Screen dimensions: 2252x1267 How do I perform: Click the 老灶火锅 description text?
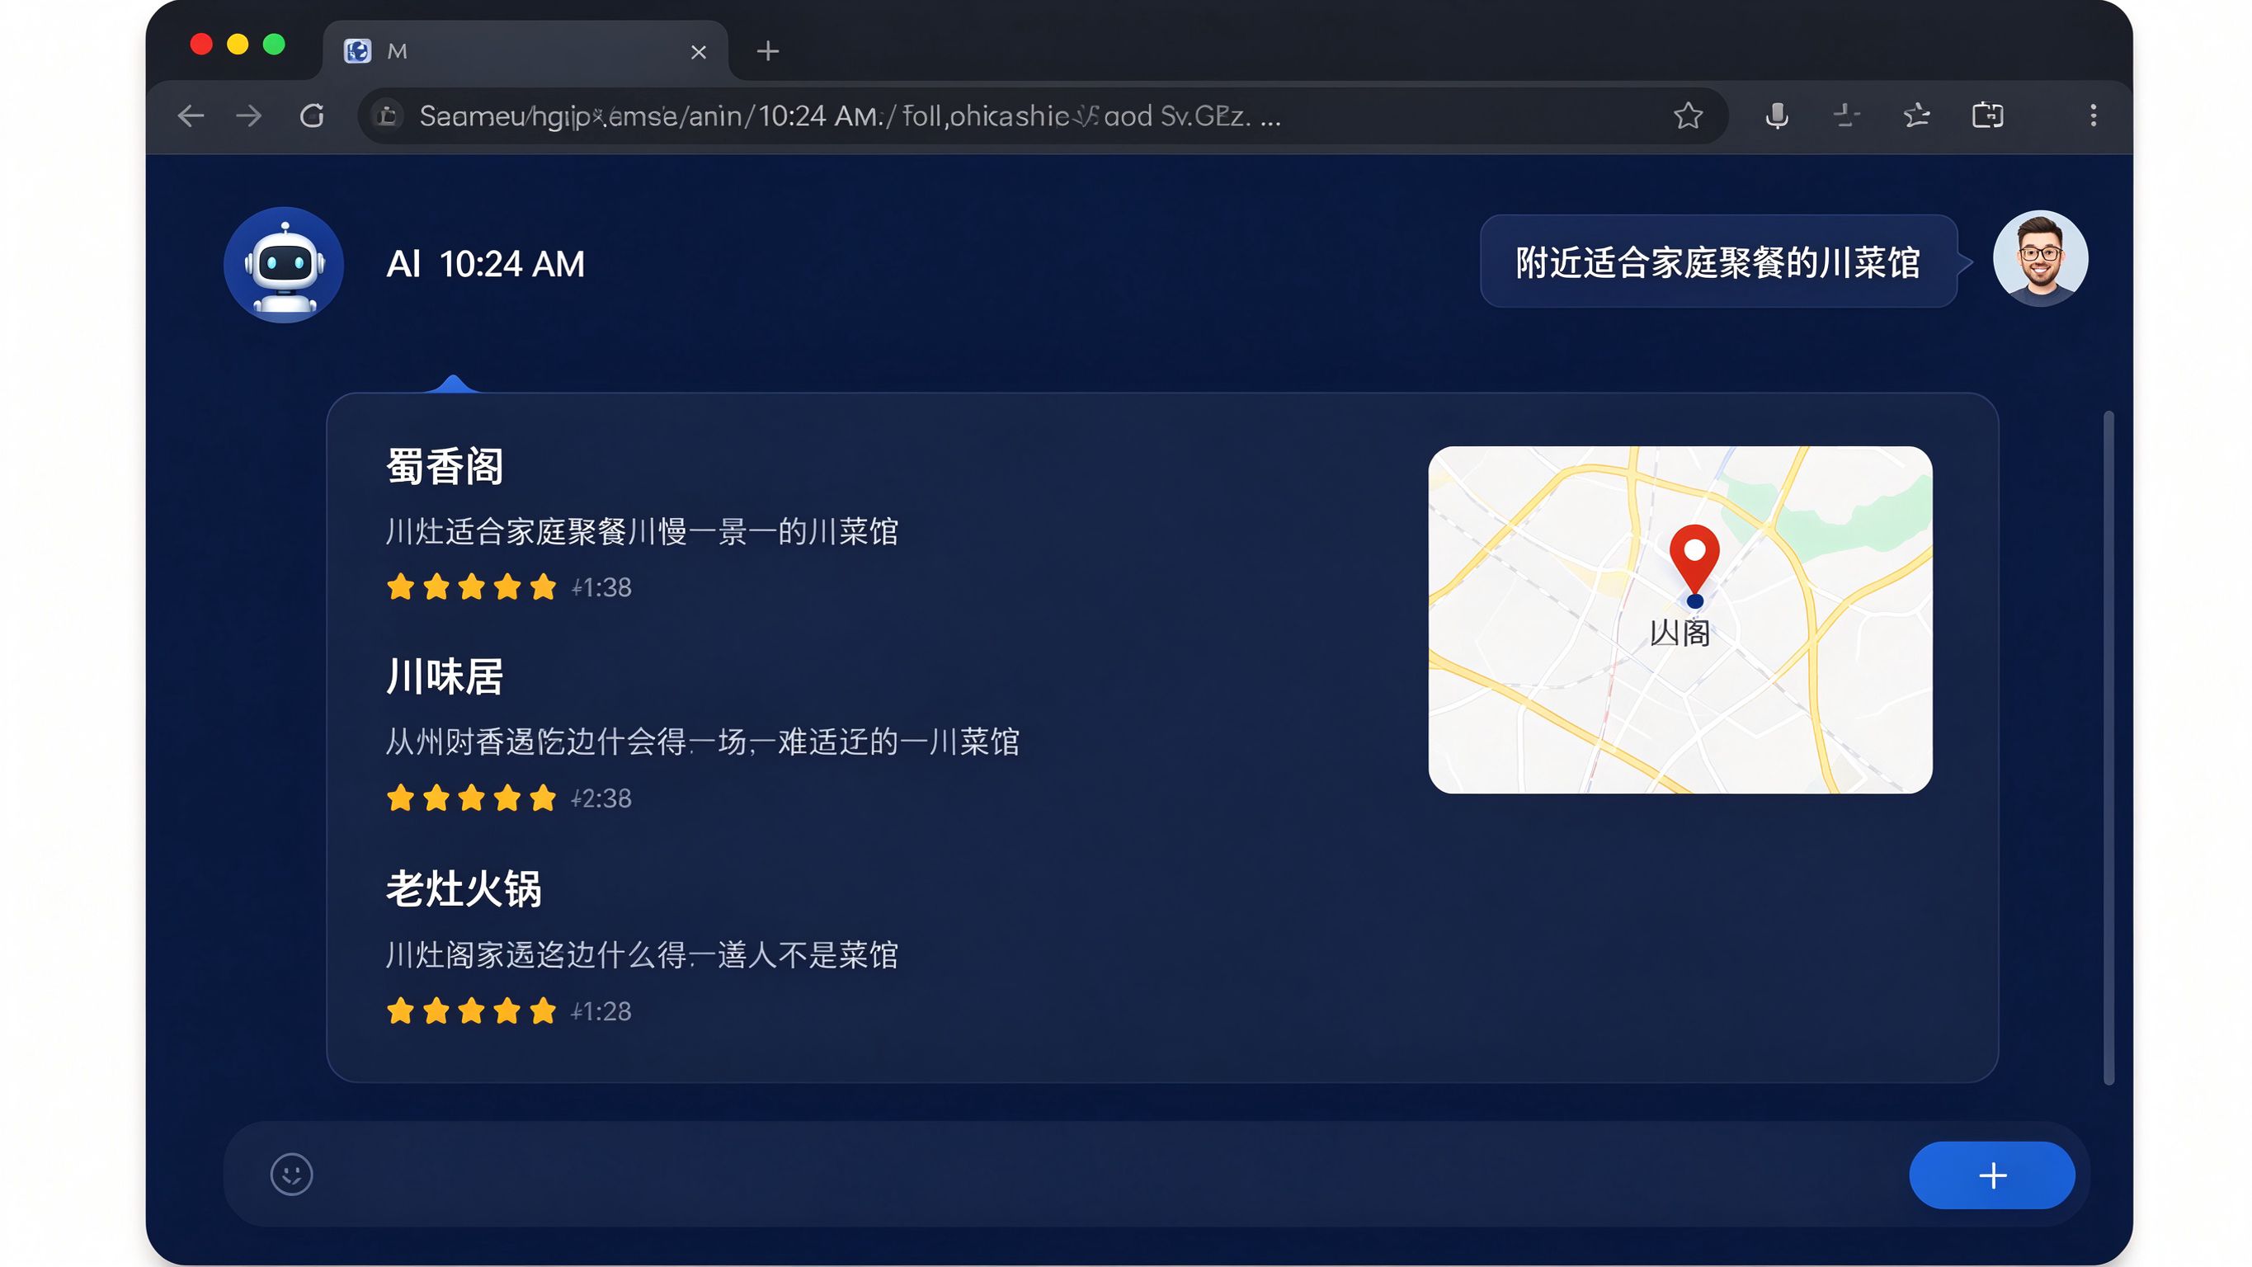[x=642, y=955]
